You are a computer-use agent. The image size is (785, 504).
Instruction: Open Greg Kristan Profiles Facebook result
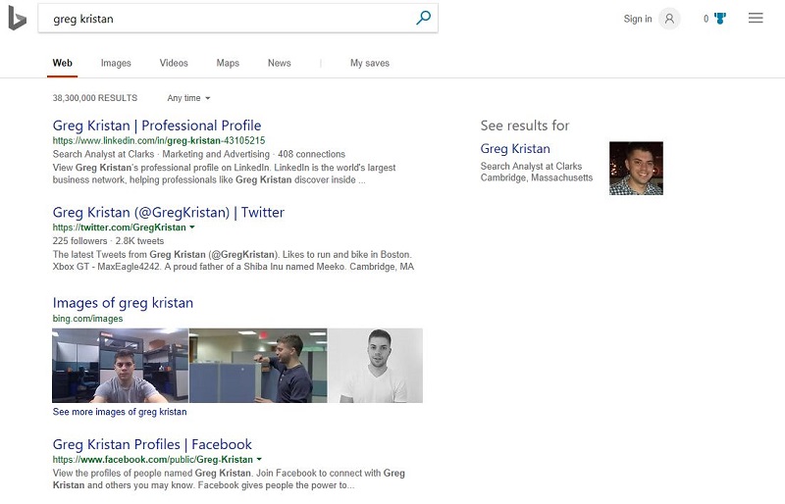pyautogui.click(x=152, y=444)
